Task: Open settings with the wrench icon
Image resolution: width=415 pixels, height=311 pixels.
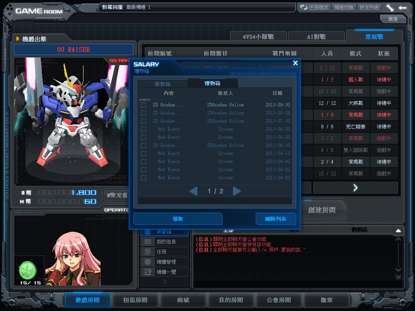Action: tap(390, 8)
